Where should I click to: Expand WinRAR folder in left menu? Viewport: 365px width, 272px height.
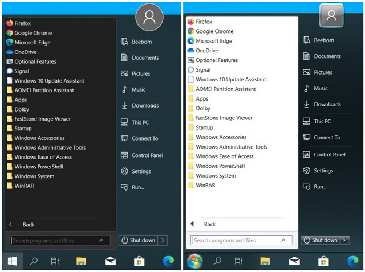tap(21, 186)
